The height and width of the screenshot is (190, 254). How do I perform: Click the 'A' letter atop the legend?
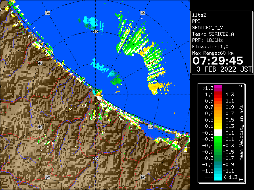point(241,86)
